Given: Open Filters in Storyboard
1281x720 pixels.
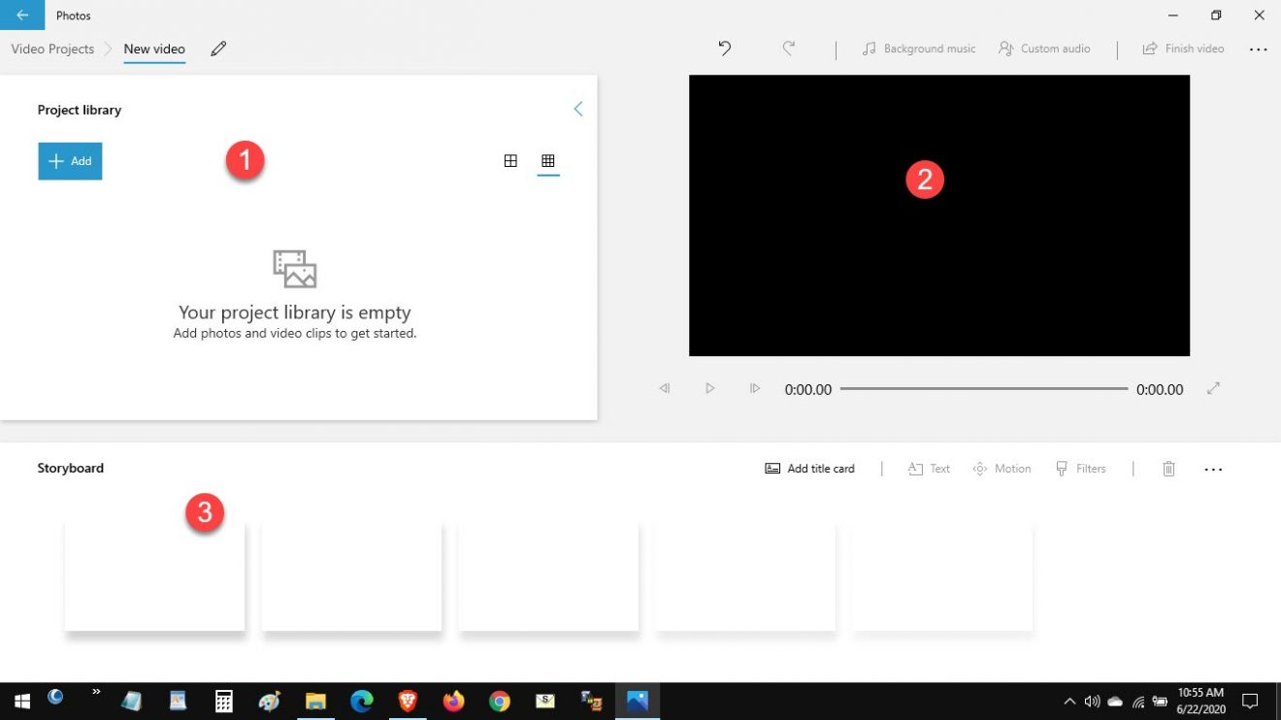Looking at the screenshot, I should point(1080,469).
